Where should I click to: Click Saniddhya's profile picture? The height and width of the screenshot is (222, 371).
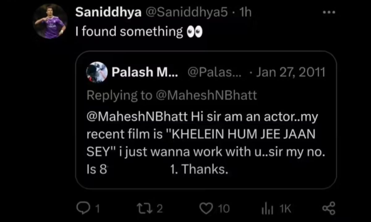pyautogui.click(x=50, y=21)
